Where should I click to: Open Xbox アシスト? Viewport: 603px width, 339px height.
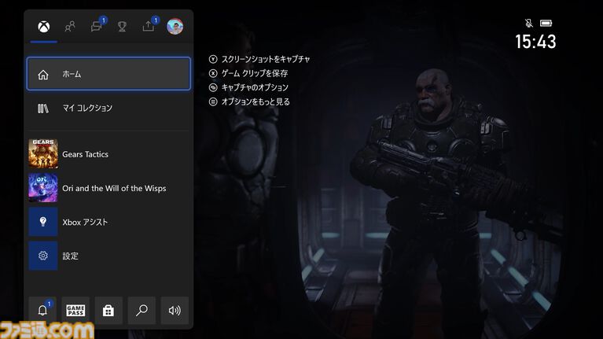pos(108,222)
